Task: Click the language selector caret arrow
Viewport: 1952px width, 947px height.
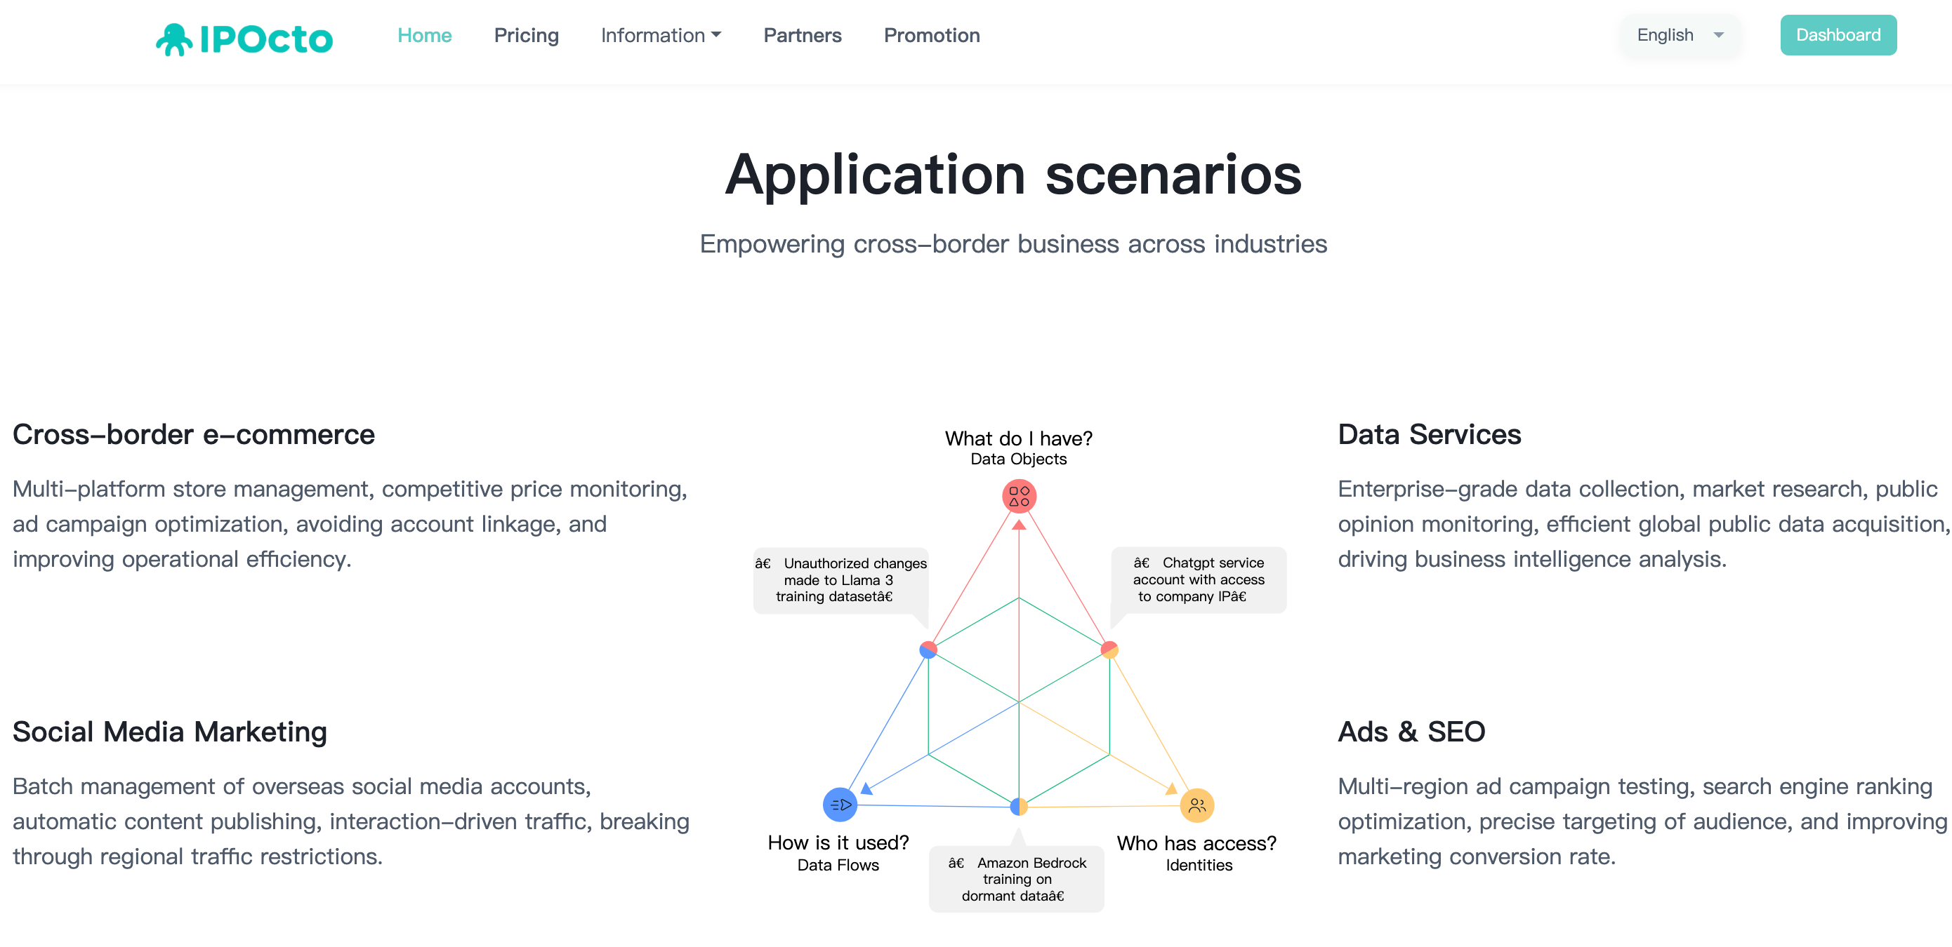Action: point(1719,36)
